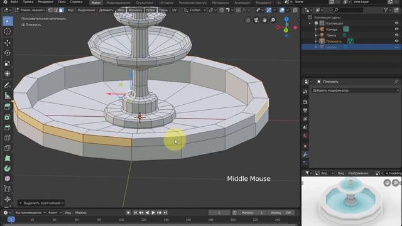Screen dimensions: 402x226
Task: Select the Inset Faces tool
Action: (8, 117)
